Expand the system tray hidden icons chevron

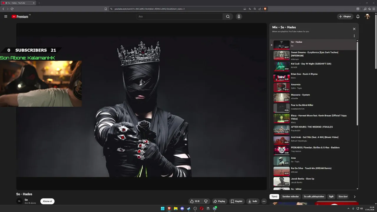click(348, 208)
